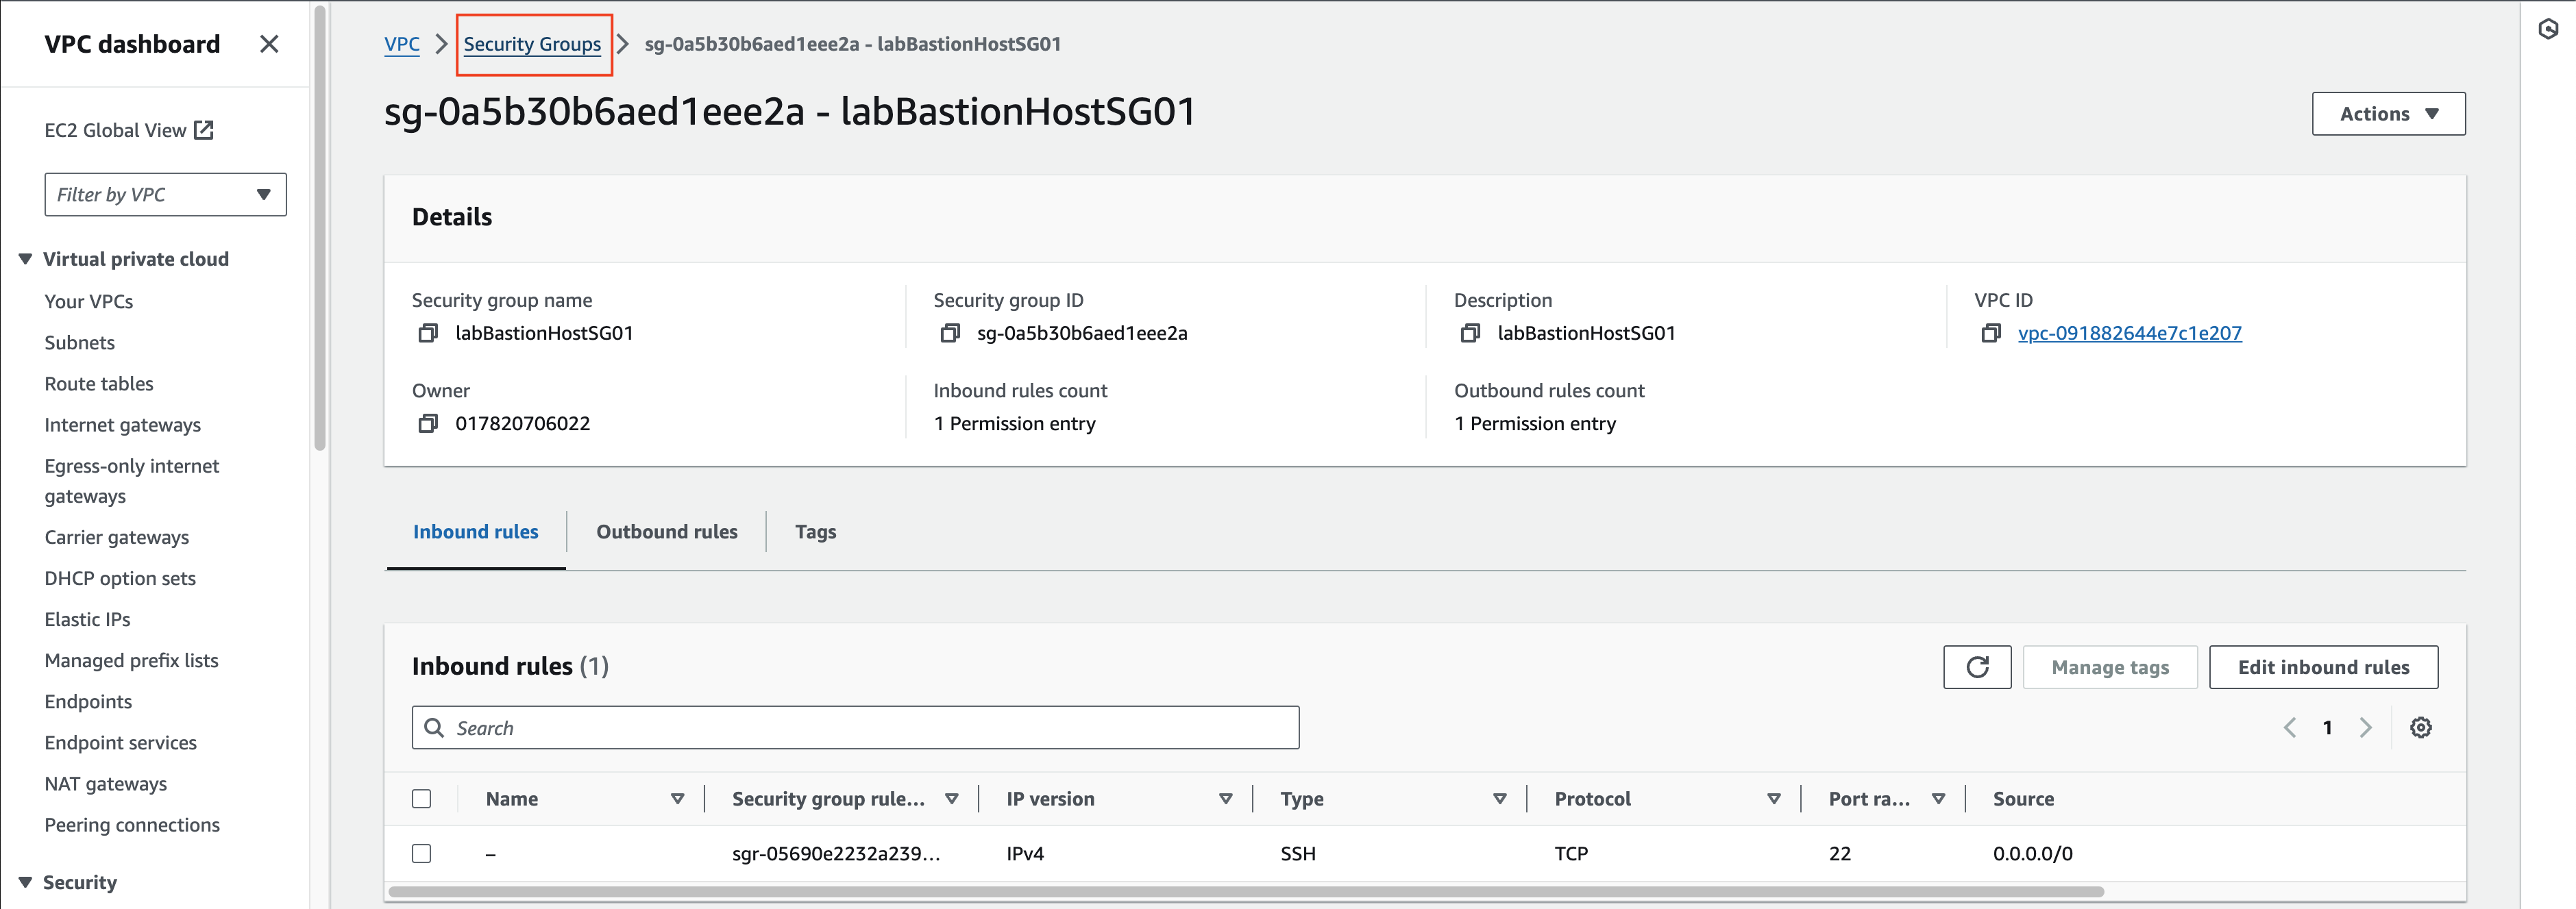Click the TCP protocol cell
Image resolution: width=2576 pixels, height=909 pixels.
click(x=1571, y=853)
